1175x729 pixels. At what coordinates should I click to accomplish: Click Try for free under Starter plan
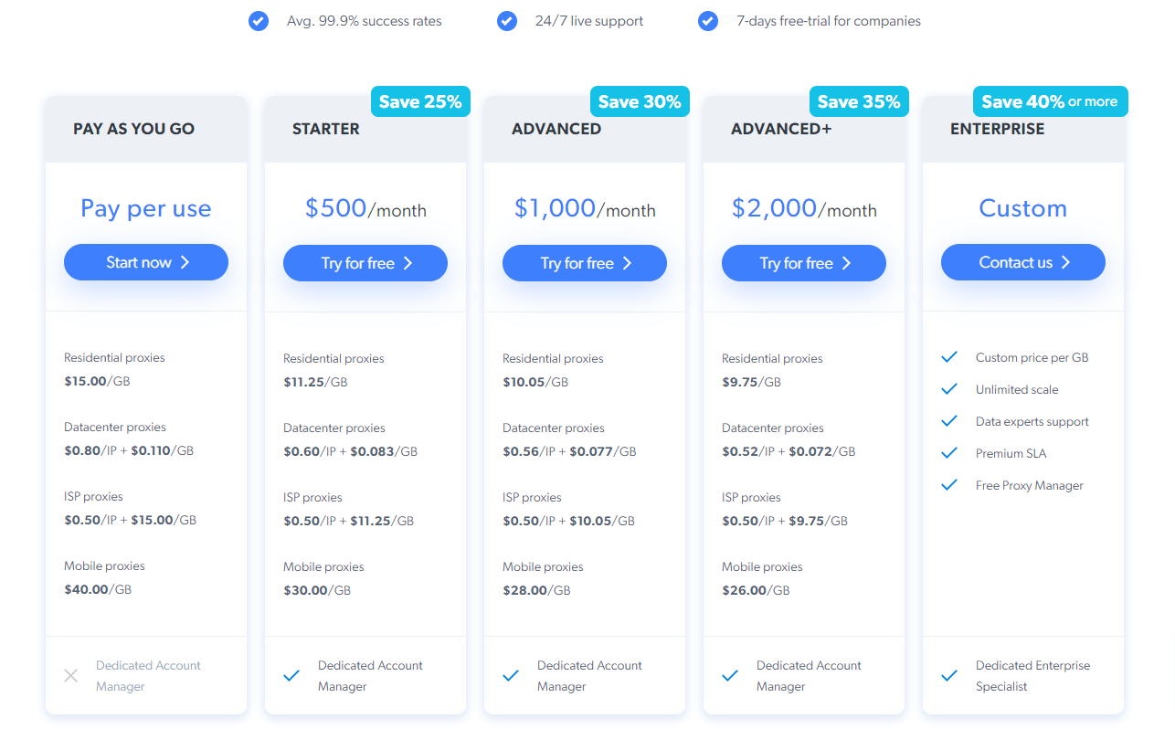(365, 263)
